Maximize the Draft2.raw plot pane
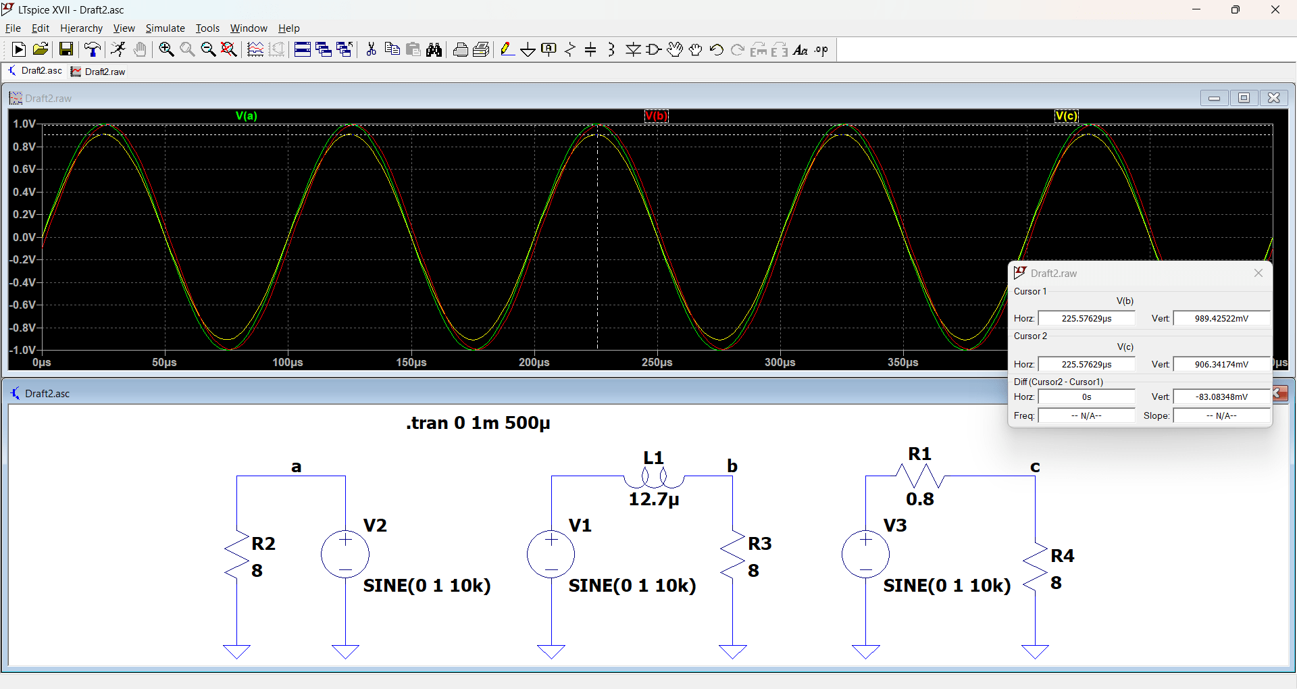Screen dimensions: 1297x689 [x=1244, y=98]
